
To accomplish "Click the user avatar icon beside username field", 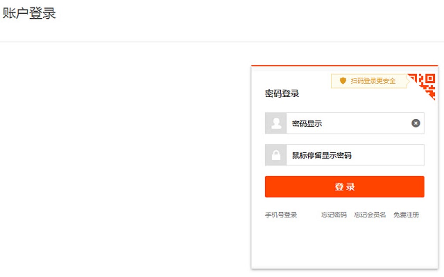I will pos(276,123).
